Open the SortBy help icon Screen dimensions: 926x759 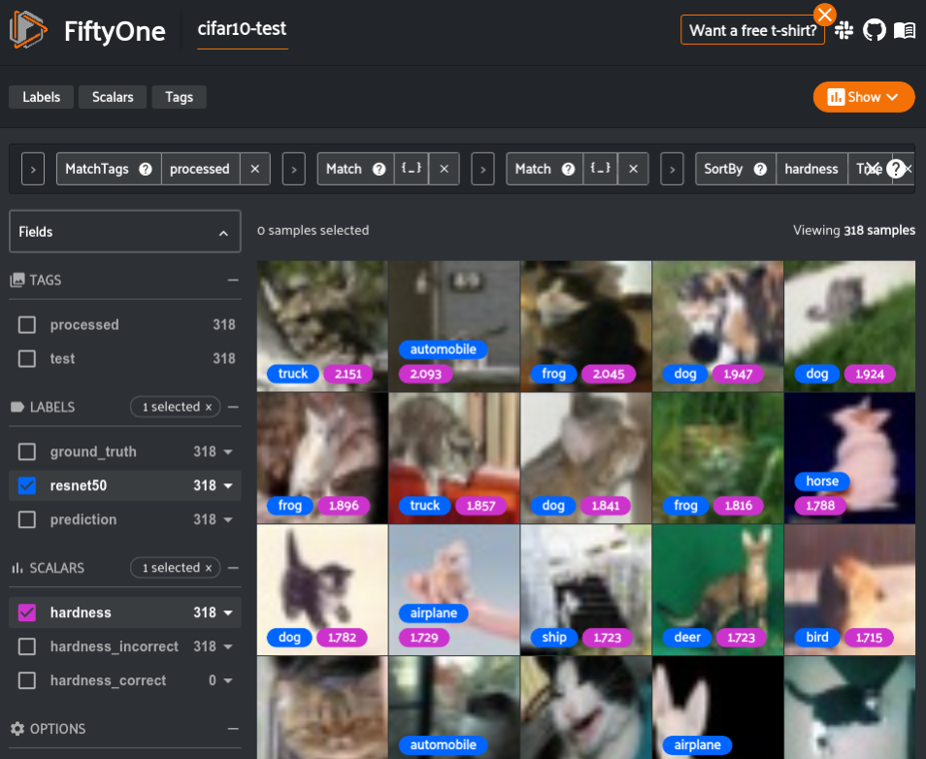(760, 169)
